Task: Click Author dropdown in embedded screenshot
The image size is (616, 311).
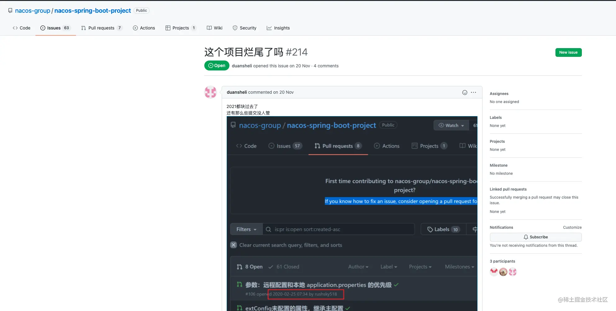Action: pos(358,267)
